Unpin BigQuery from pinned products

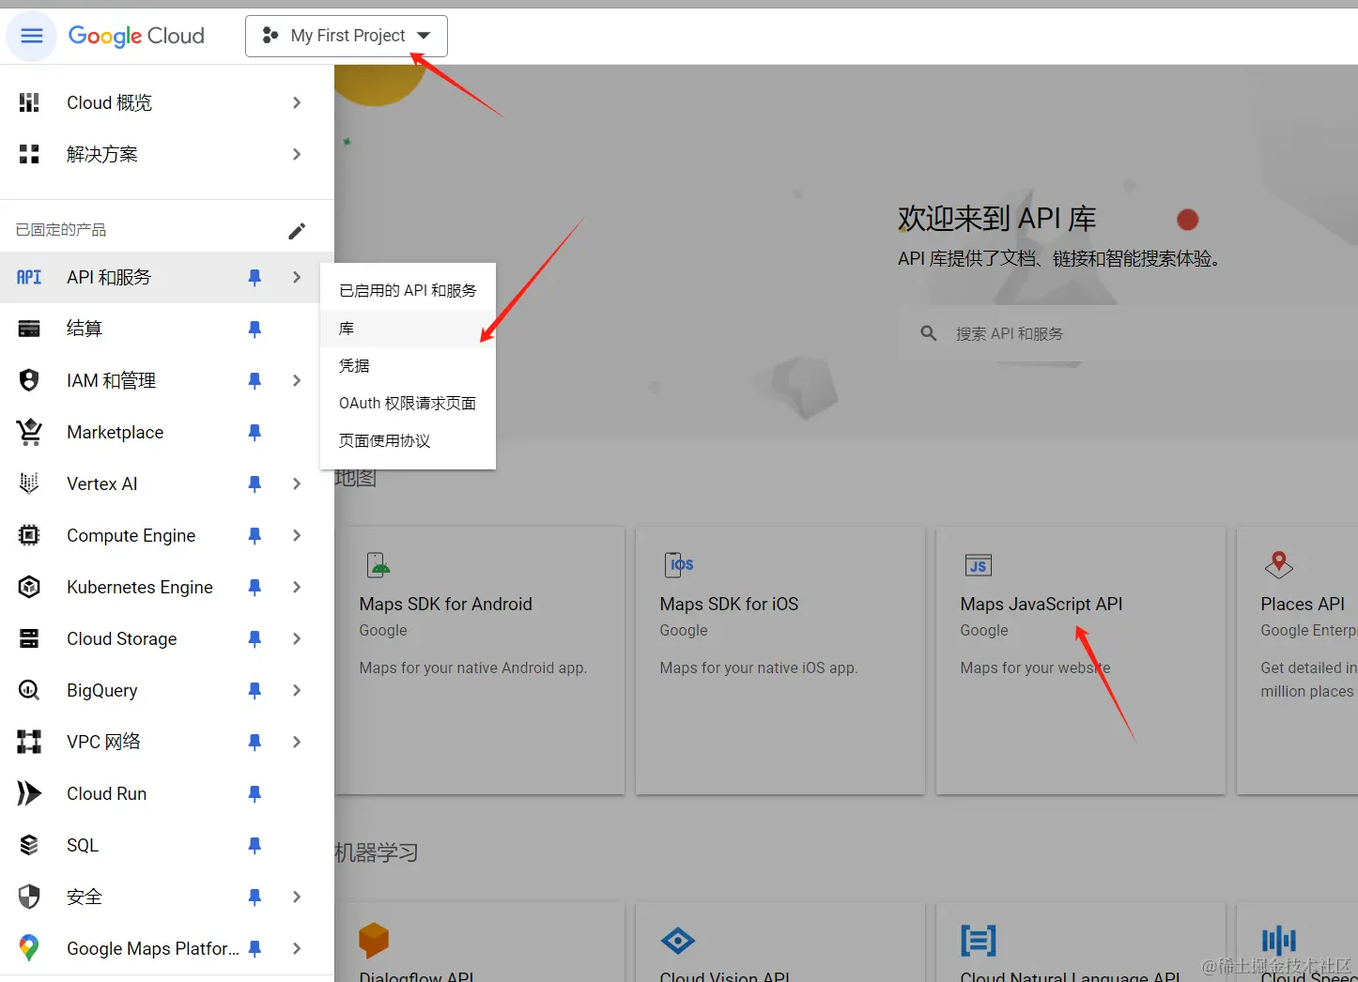tap(255, 690)
